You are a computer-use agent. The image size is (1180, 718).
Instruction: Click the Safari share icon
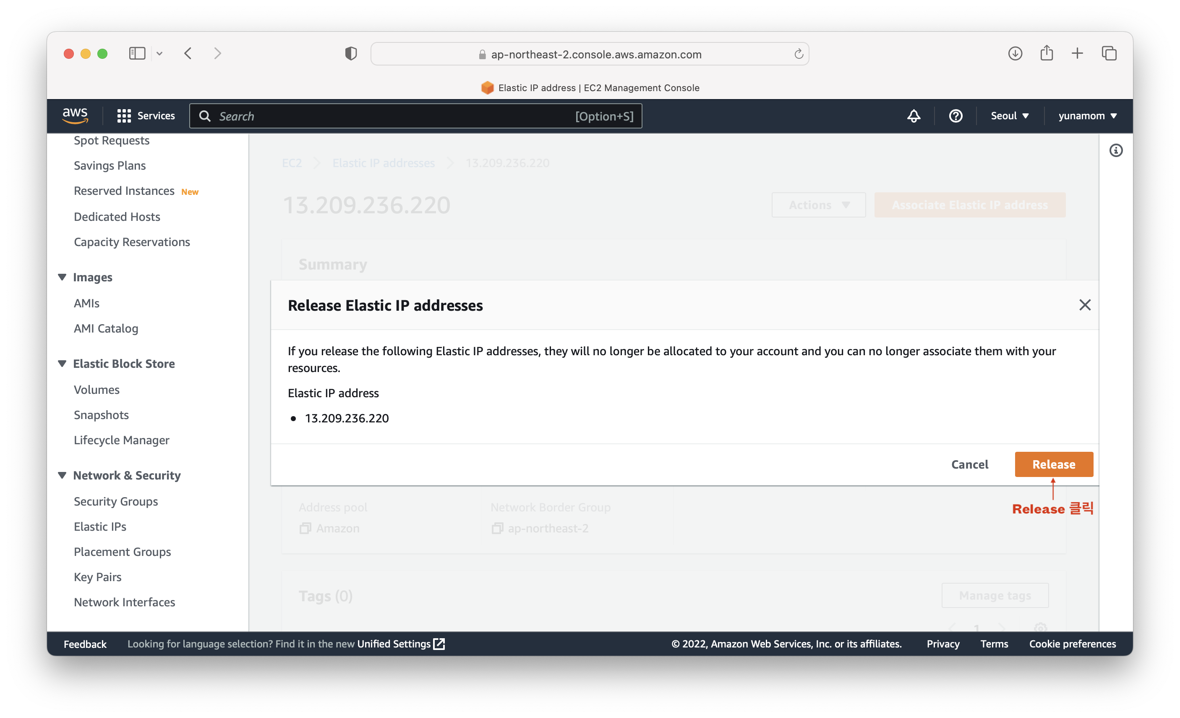pos(1047,53)
